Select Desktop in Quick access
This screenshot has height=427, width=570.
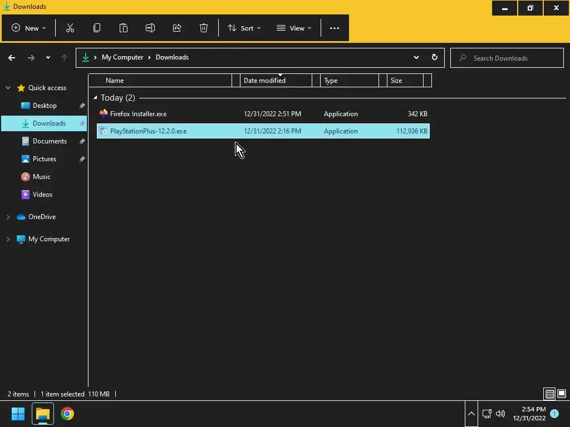coord(45,106)
